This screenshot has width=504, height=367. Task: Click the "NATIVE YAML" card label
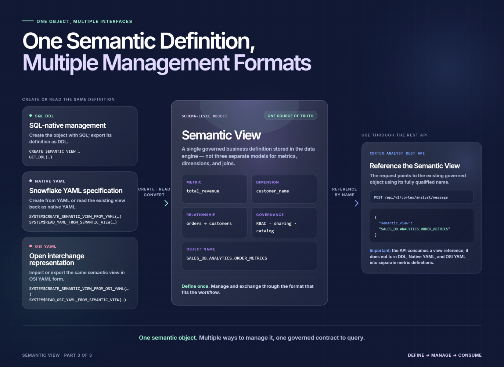(50, 181)
